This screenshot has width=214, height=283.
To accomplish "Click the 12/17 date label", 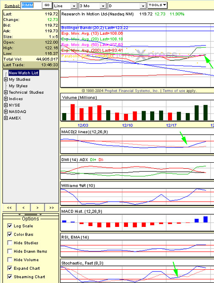I will [171, 125].
